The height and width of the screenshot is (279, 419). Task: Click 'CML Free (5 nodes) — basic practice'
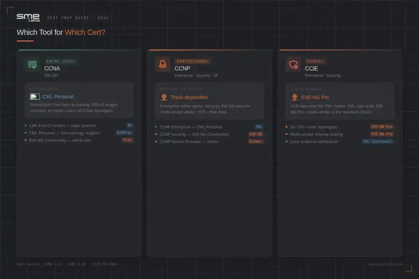click(63, 125)
